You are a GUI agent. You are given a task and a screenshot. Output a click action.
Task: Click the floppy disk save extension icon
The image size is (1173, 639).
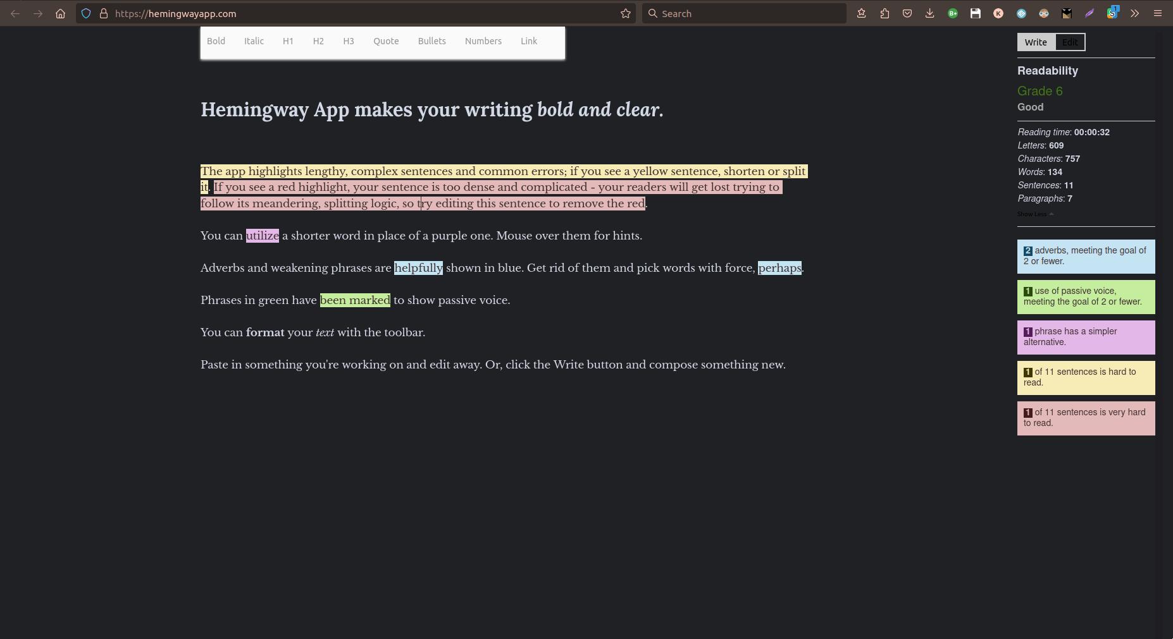976,13
